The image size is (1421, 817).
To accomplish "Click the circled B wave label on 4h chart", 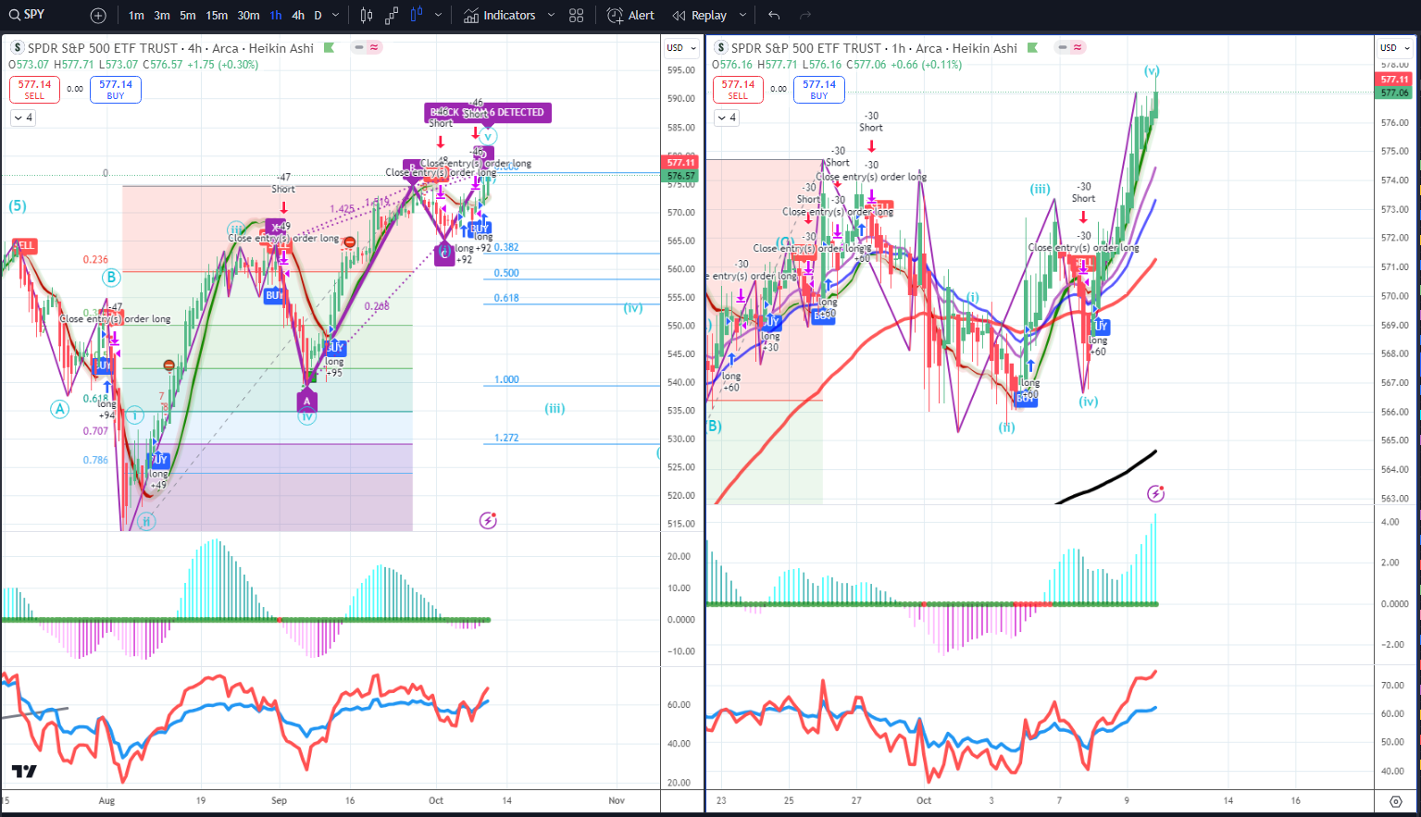I will point(111,277).
